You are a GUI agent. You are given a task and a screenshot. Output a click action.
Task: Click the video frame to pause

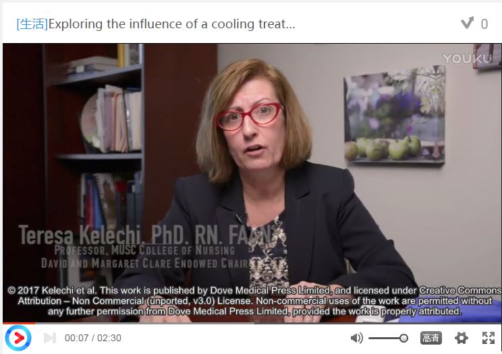pos(252,182)
